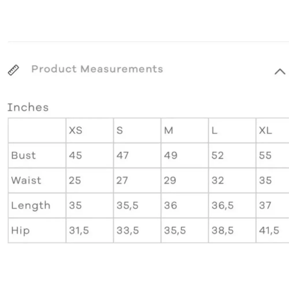Click the Hip row label
Viewport: 289px width, 289px height.
(x=20, y=231)
